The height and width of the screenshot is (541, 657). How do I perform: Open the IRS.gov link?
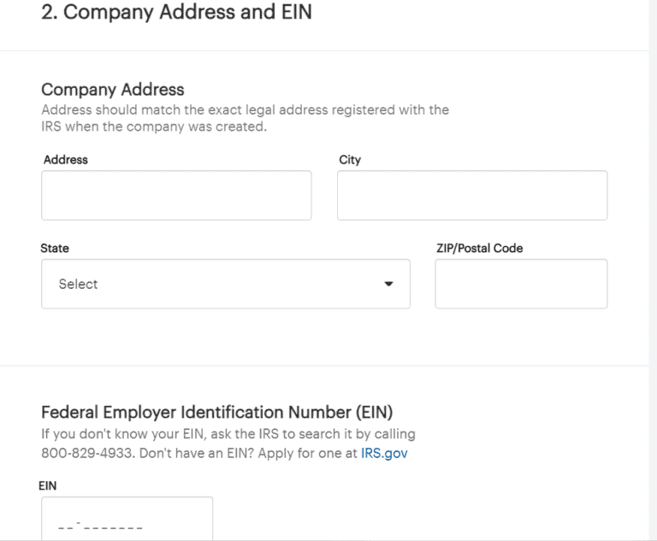tap(384, 453)
